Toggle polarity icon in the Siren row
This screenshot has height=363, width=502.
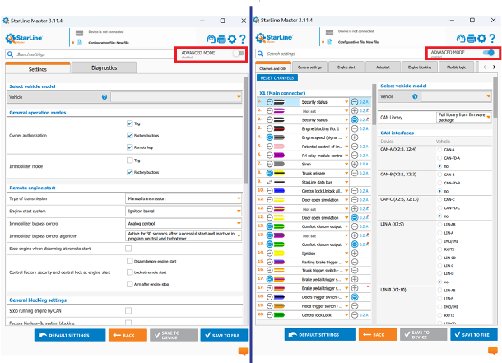(x=355, y=165)
